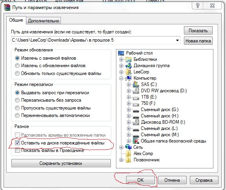The height and width of the screenshot is (190, 226).
Task: Select Извлечь с обновлением файлов option
Action: click(17, 66)
